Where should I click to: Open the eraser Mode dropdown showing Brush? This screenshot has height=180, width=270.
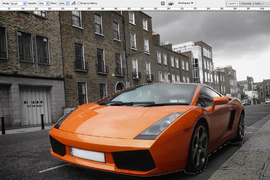pos(18,4)
